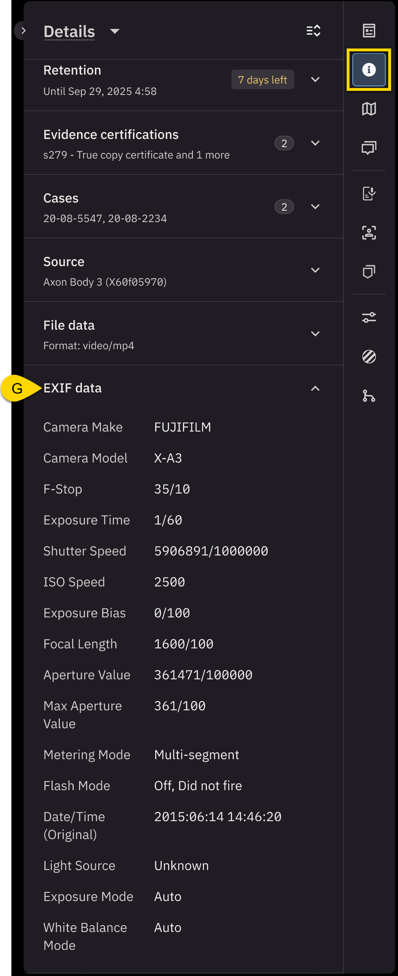This screenshot has width=398, height=976.
Task: Expand the Evidence certifications section
Action: click(315, 143)
